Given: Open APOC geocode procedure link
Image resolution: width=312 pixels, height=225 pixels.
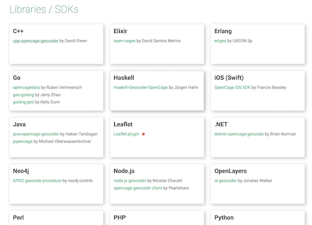Looking at the screenshot, I should pos(37,181).
